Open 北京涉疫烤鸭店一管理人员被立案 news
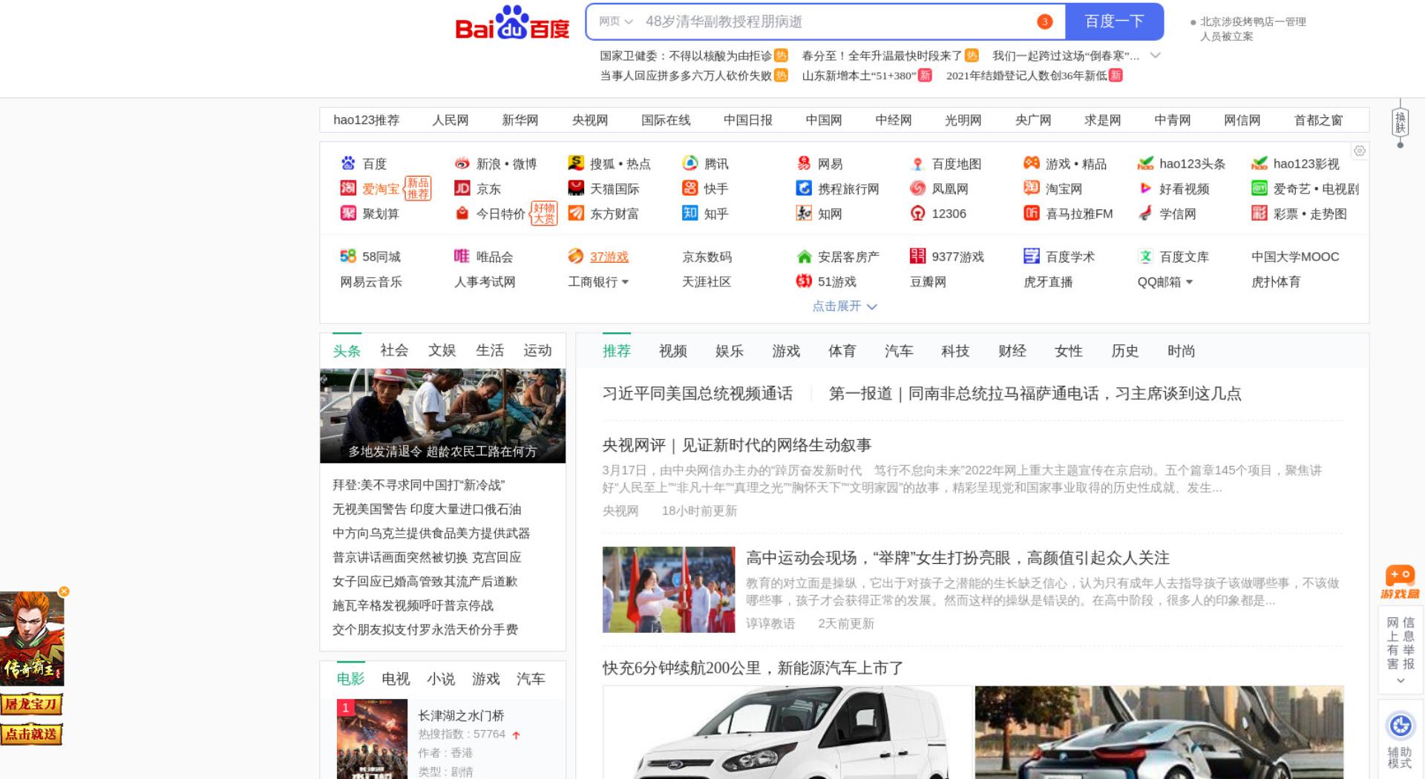The image size is (1425, 779). point(1253,29)
